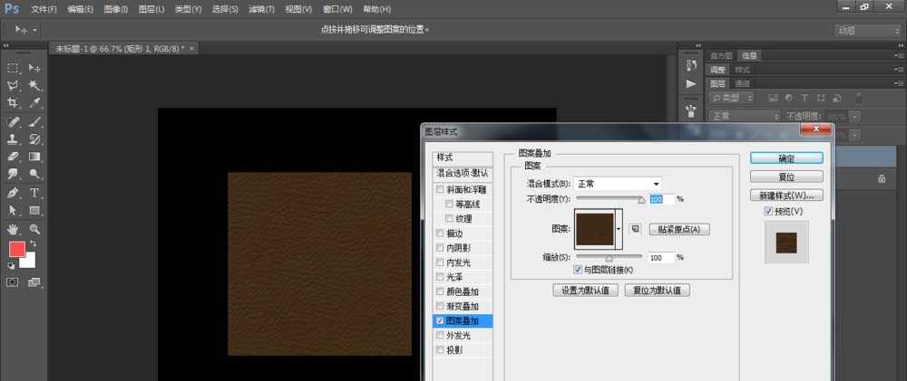
Task: Select the Dodge tool
Action: click(34, 174)
